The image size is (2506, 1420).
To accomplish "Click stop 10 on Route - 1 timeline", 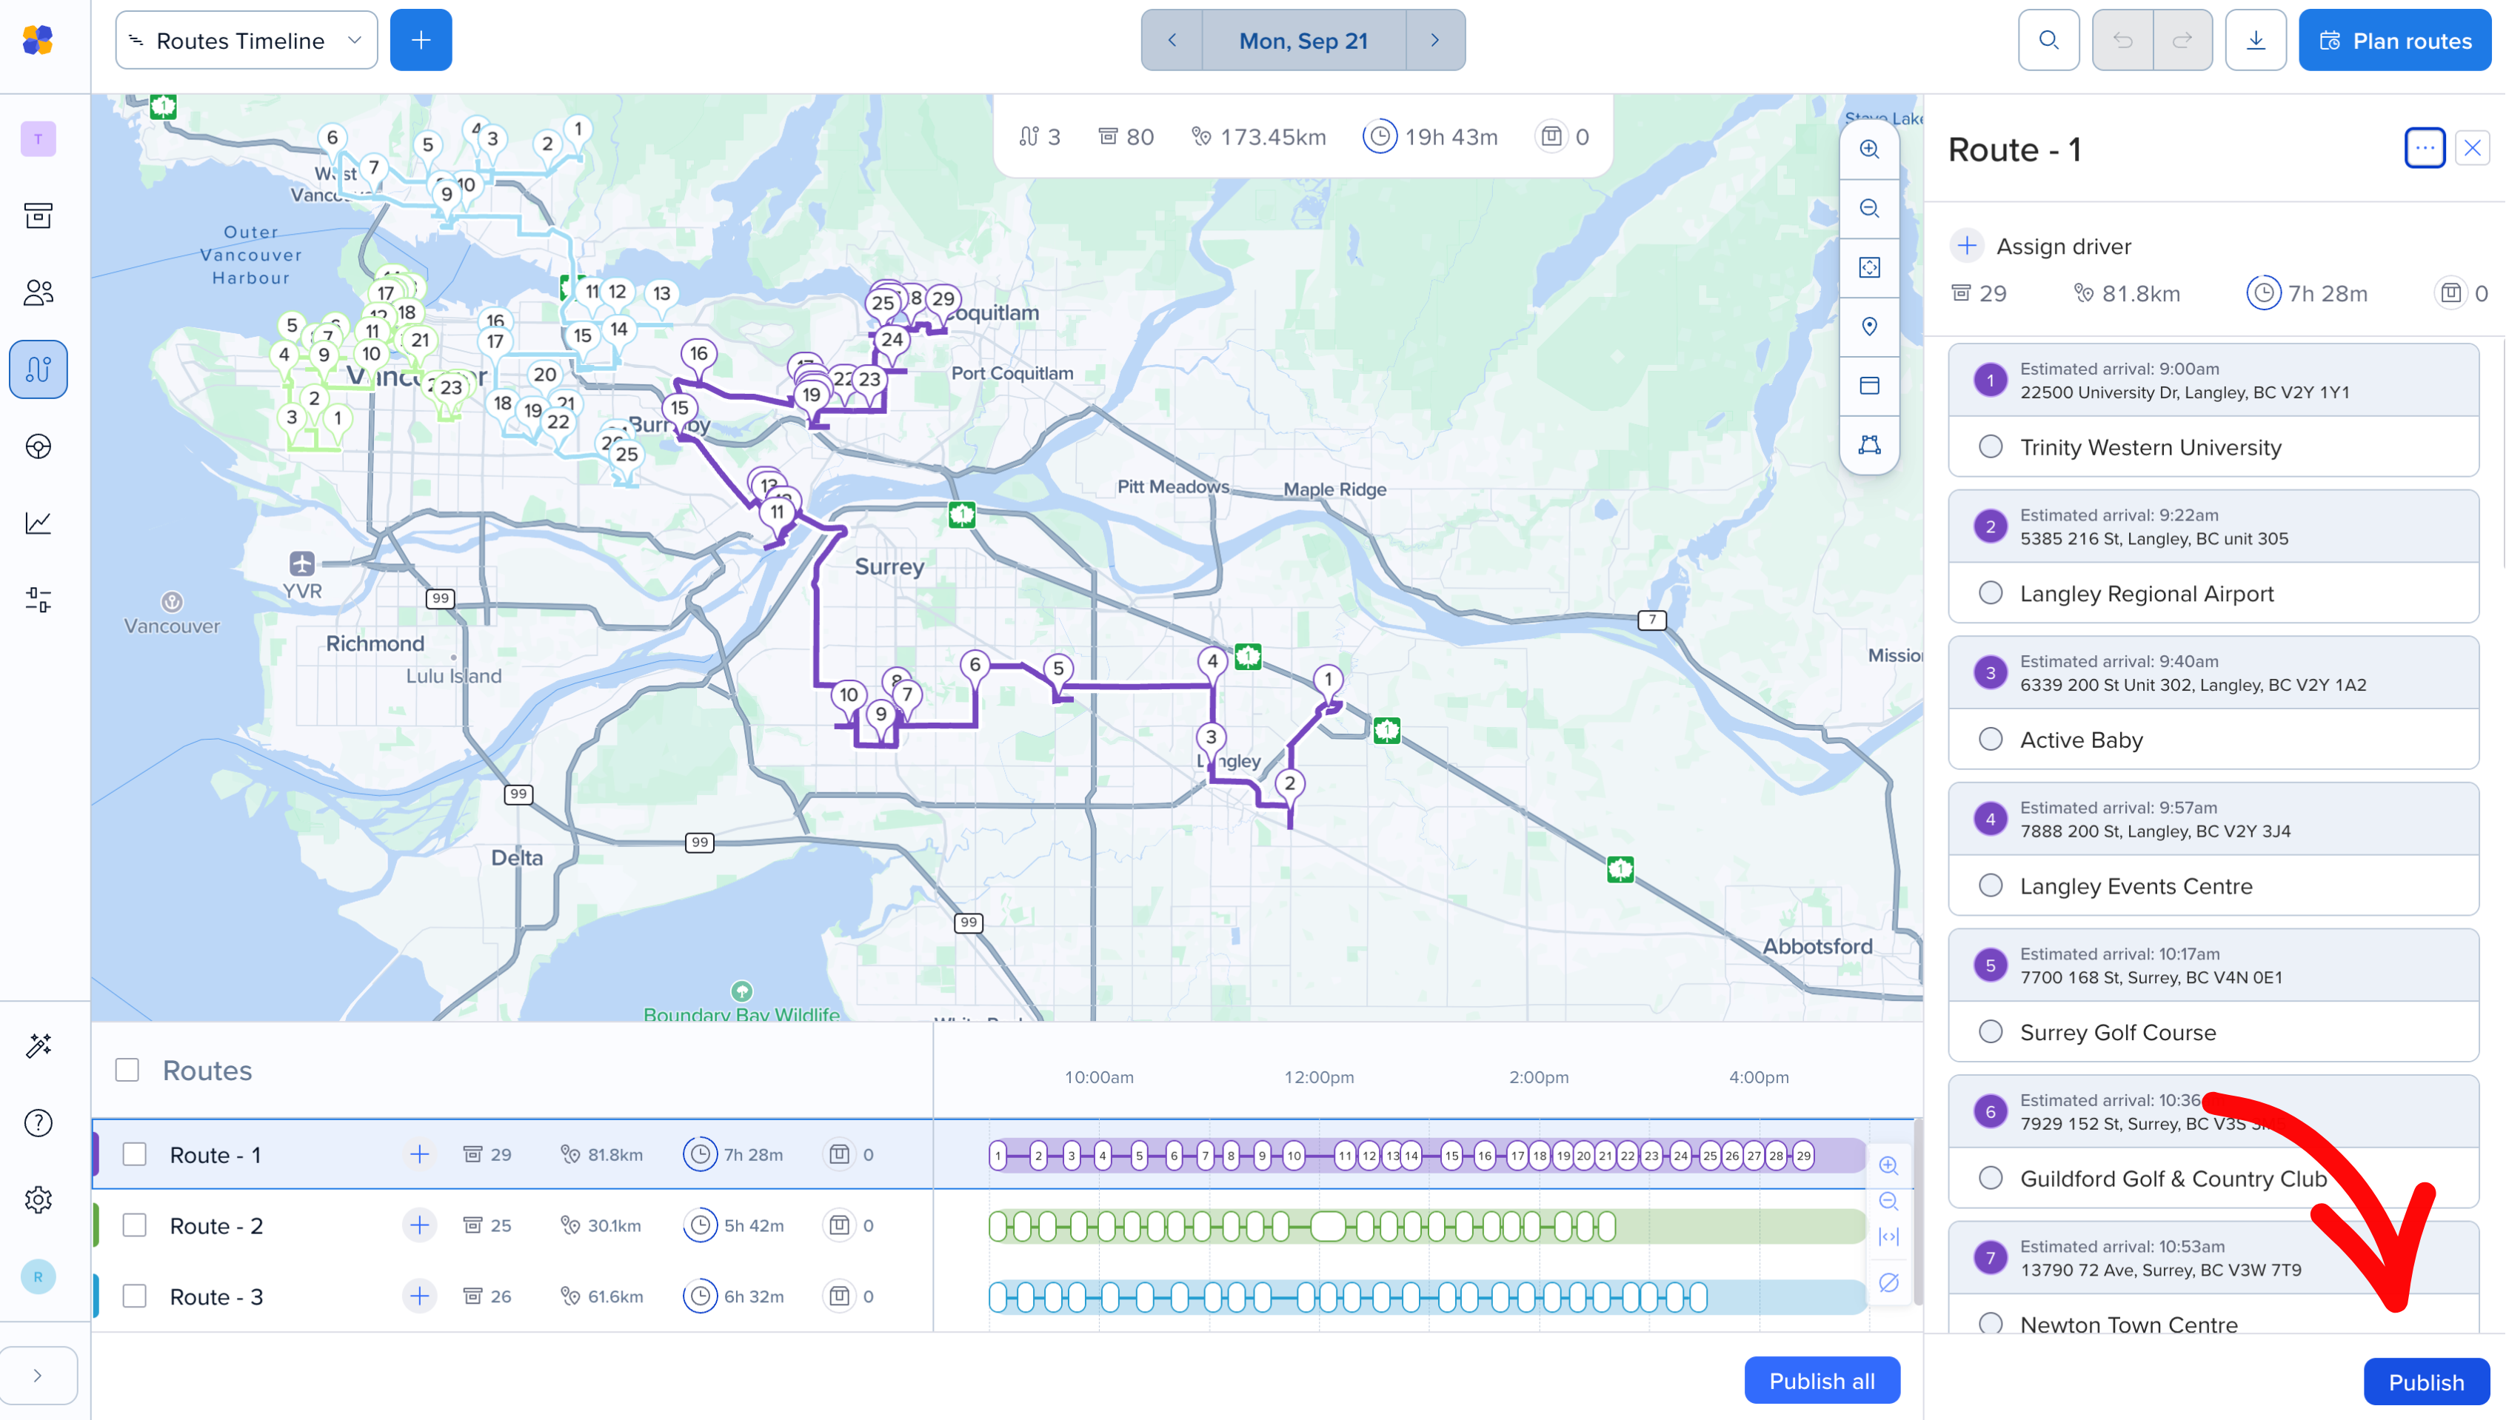I will point(1294,1156).
